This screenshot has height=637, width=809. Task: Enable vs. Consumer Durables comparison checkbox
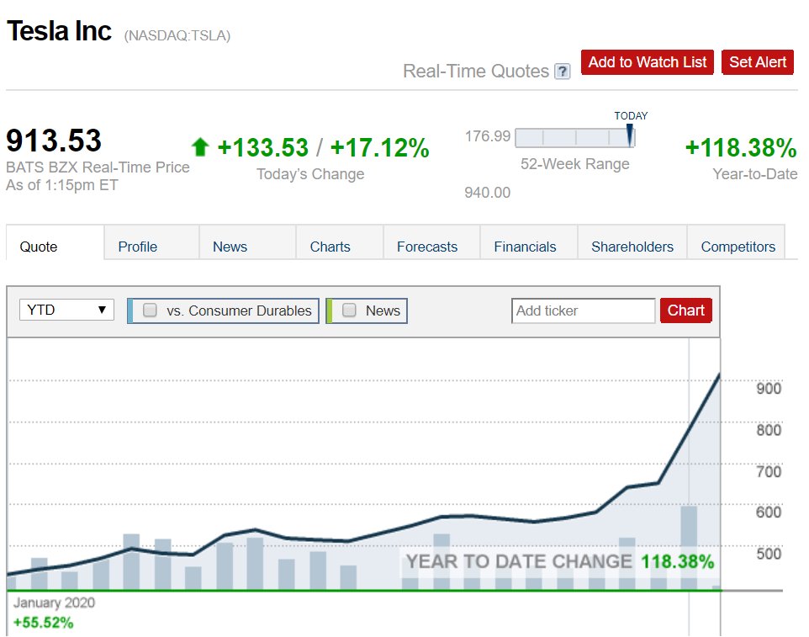[x=151, y=310]
